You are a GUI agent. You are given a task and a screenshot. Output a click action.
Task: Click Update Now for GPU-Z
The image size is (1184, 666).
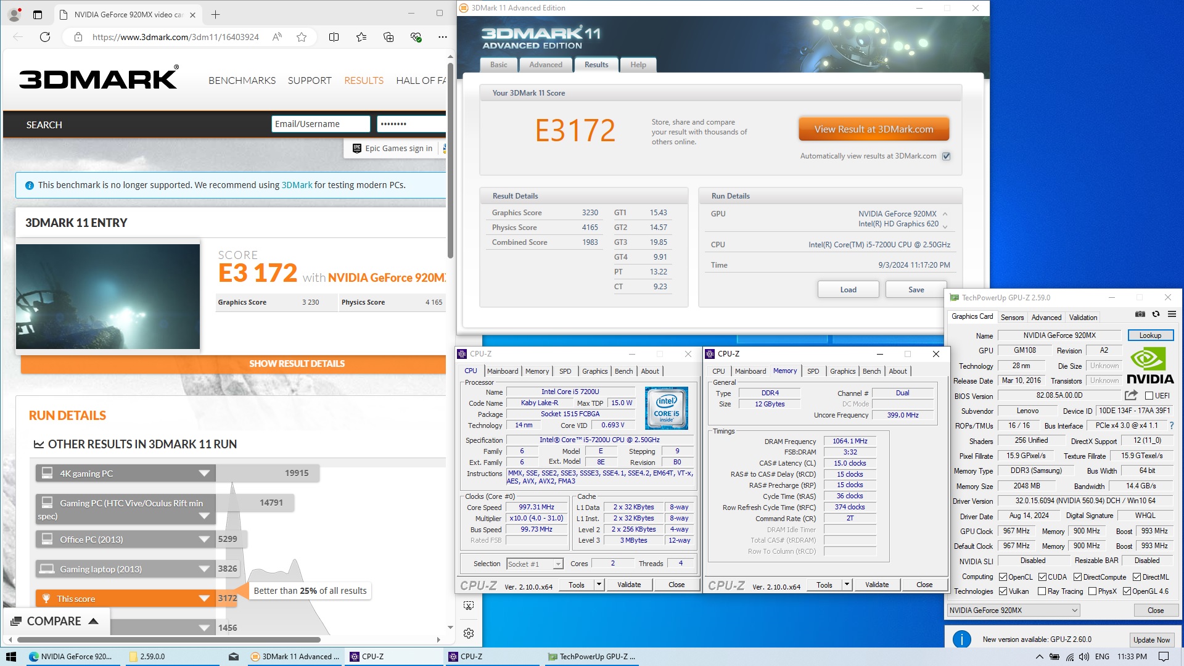coord(1151,640)
